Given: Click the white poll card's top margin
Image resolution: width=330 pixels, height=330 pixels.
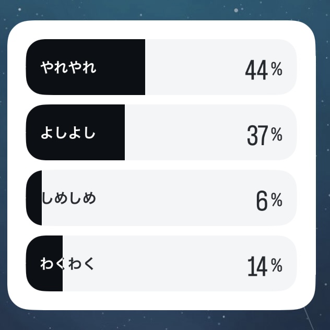Looking at the screenshot, I should click(x=161, y=30).
